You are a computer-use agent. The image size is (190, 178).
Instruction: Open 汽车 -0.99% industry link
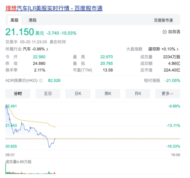34,49
